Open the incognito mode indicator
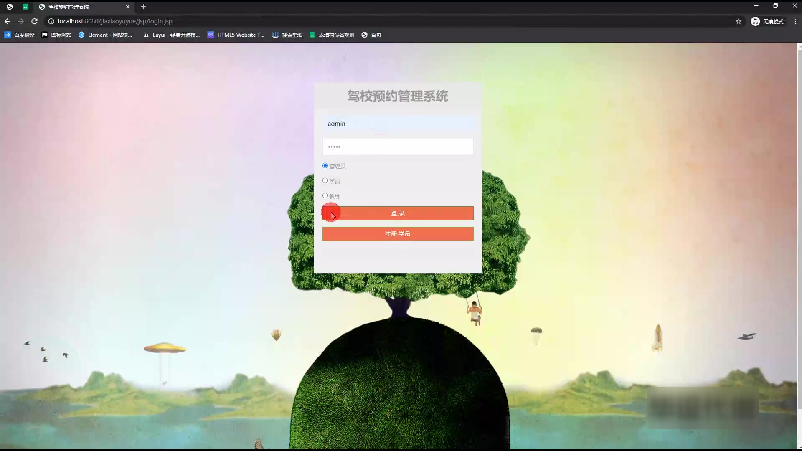 pos(767,21)
